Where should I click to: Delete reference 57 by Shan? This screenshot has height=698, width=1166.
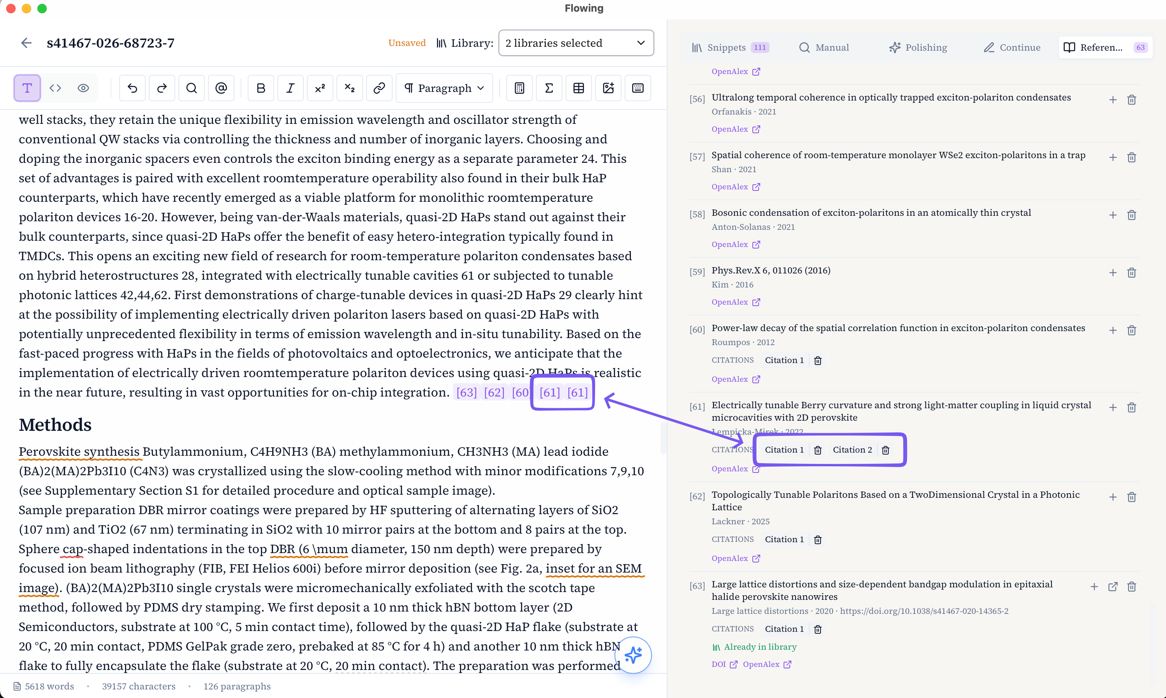[1132, 158]
